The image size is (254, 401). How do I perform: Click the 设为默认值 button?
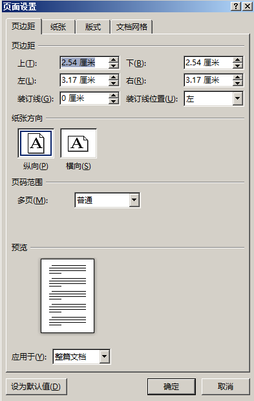[36, 386]
